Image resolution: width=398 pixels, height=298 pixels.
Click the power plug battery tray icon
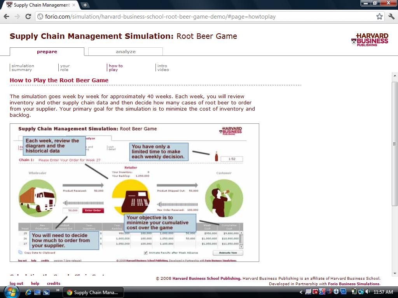(x=354, y=292)
